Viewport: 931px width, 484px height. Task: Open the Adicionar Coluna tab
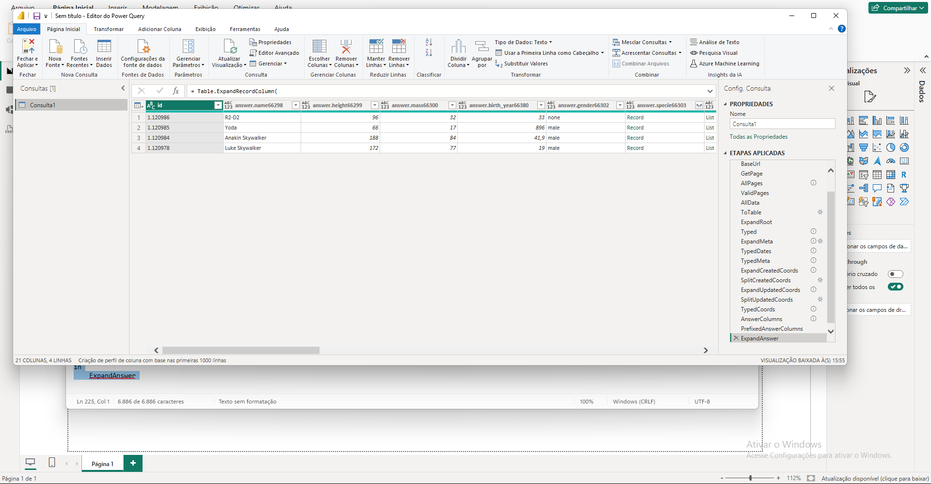tap(160, 29)
